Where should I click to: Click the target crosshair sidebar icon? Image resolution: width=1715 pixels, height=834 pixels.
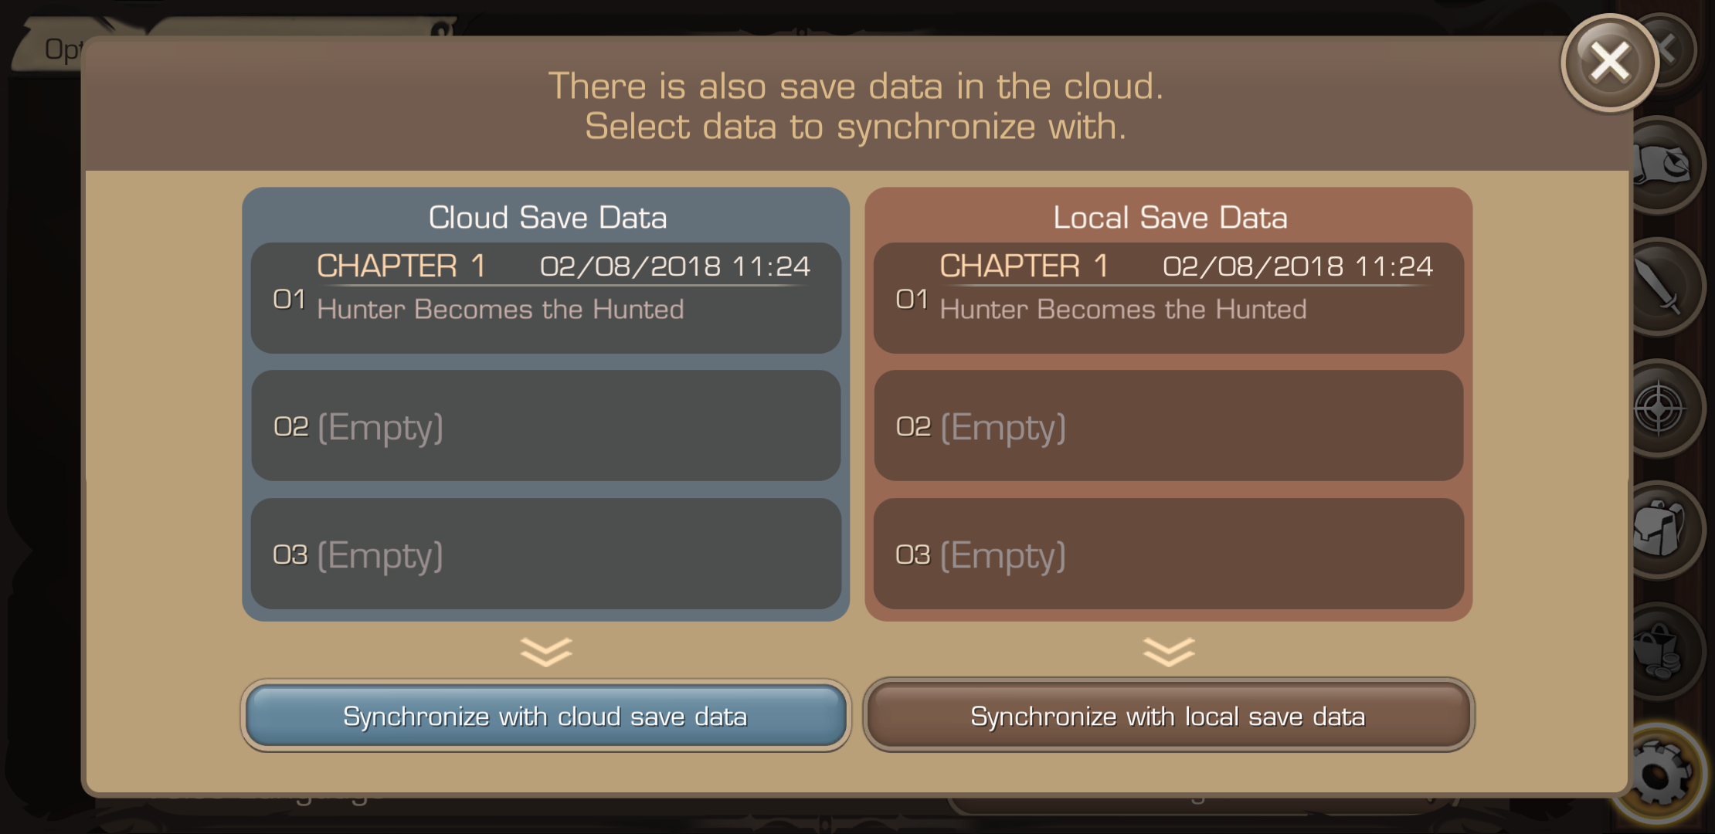pyautogui.click(x=1661, y=409)
